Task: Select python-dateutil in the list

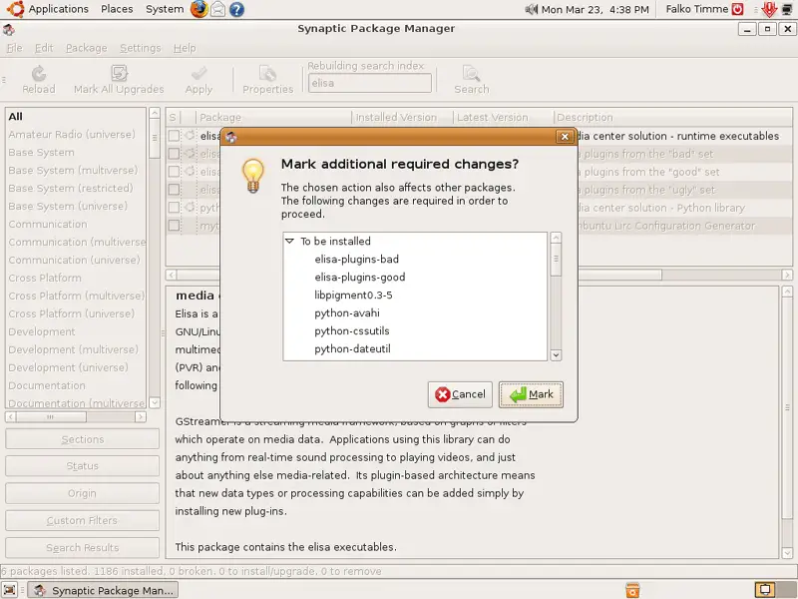Action: point(352,348)
